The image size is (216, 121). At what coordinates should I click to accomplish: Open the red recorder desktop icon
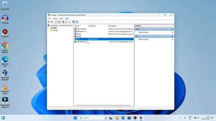pos(5,33)
